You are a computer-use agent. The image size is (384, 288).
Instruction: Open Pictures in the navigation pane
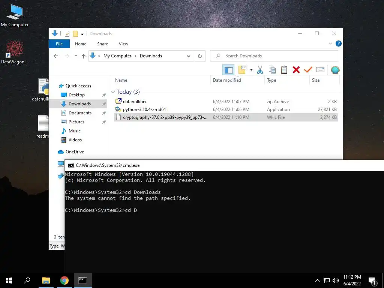(x=76, y=122)
